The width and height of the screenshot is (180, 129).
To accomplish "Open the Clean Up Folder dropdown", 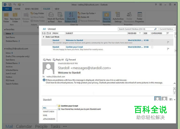I will tap(87, 13).
